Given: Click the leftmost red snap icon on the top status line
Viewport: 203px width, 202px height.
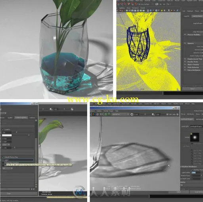Looking at the screenshot, I should coord(119,4).
